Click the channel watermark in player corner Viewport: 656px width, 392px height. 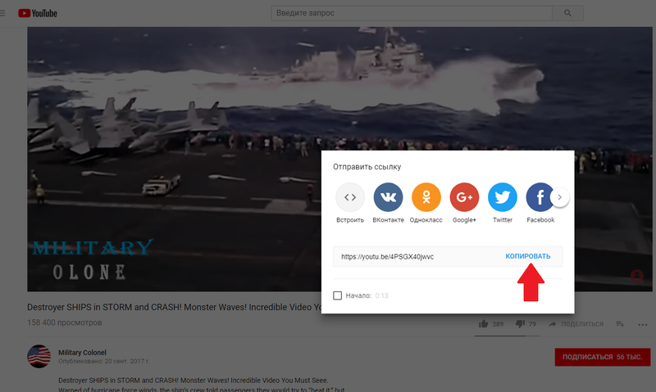coord(637,276)
